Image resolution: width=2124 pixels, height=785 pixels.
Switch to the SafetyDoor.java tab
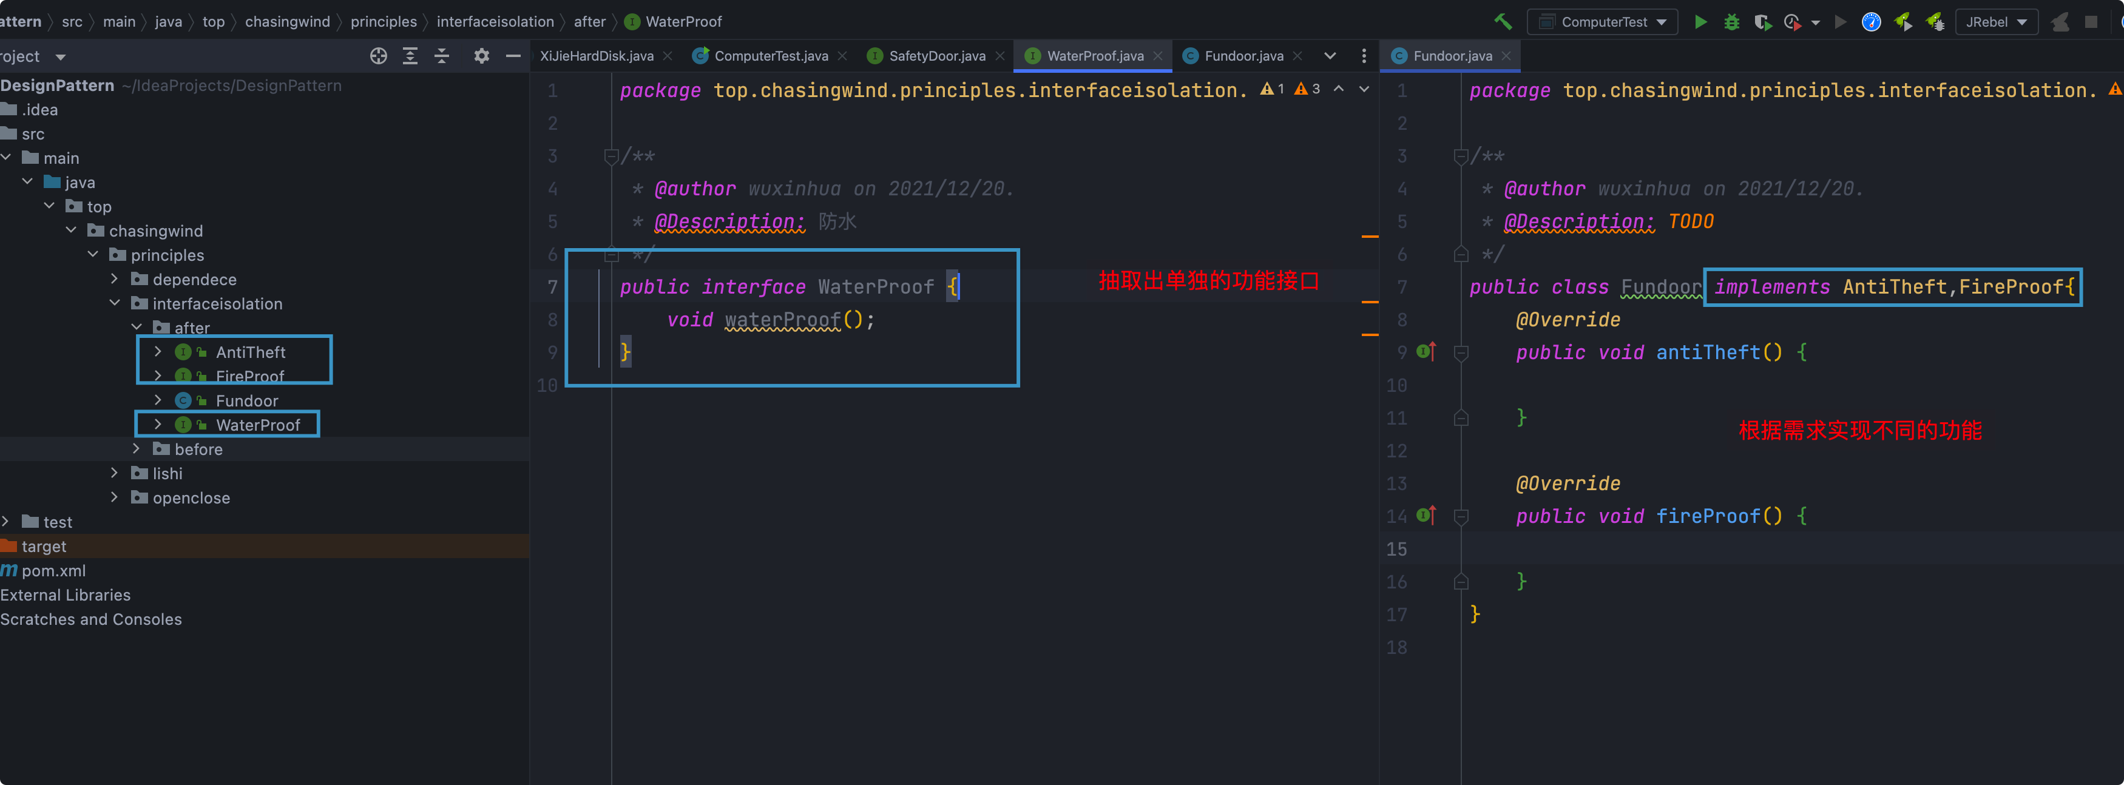(936, 56)
